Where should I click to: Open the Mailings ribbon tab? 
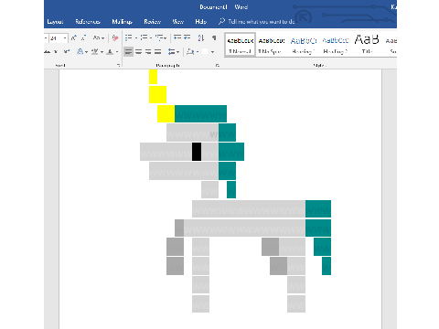122,22
